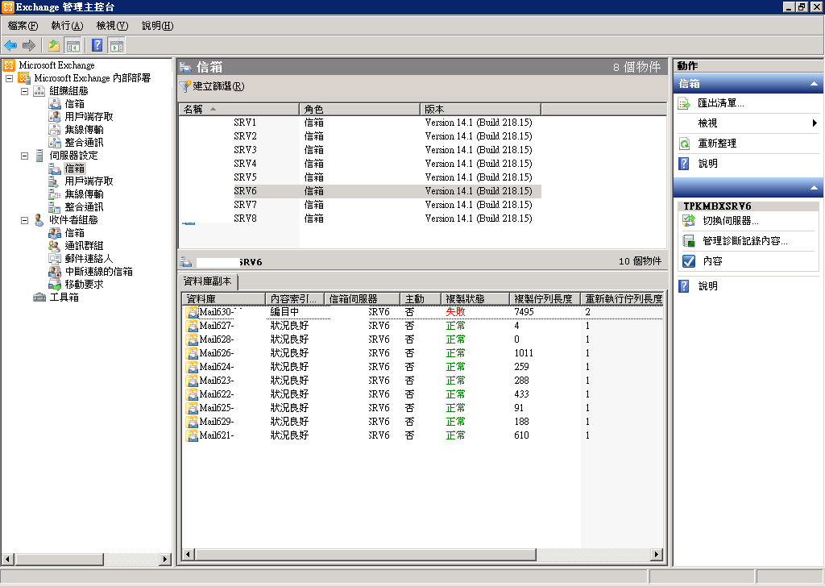
Task: Select 用戶端存取 under 組織組態
Action: 89,116
